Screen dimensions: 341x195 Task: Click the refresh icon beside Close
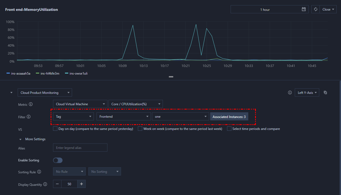(315, 9)
